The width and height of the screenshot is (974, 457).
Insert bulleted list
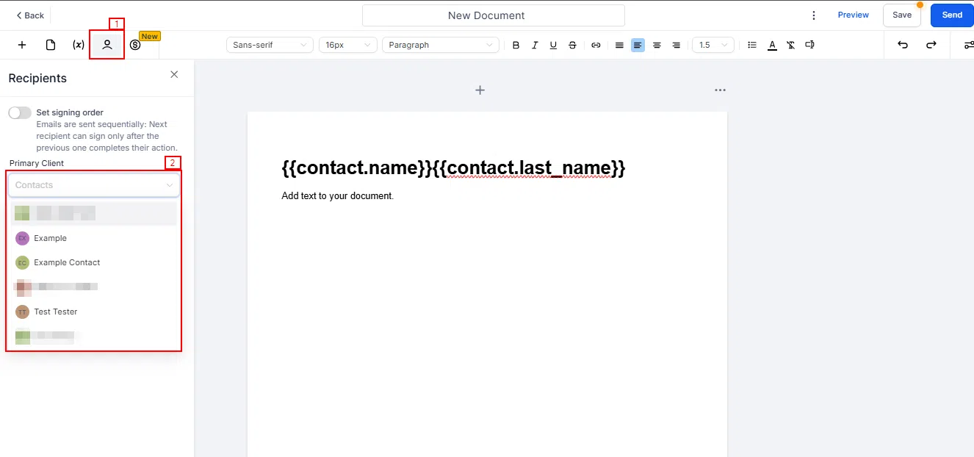752,45
